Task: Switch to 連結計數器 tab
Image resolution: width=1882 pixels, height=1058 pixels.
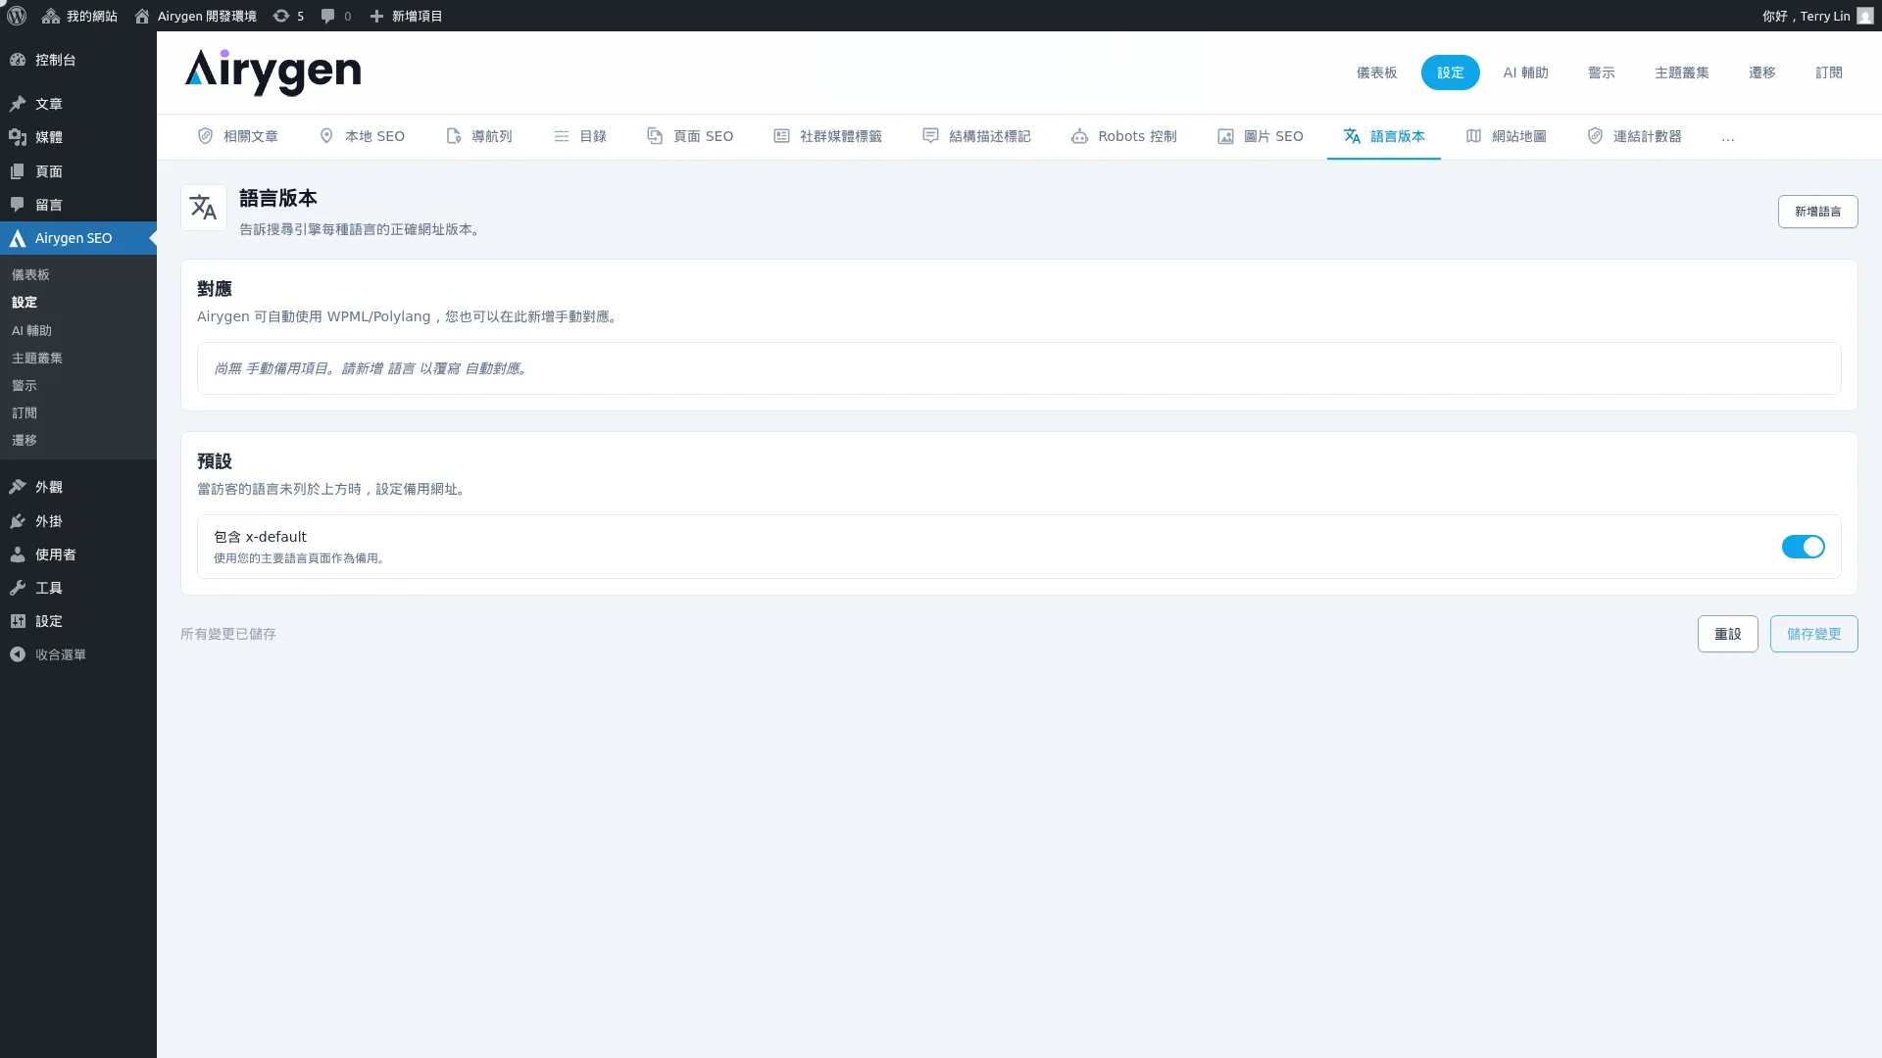Action: point(1635,136)
